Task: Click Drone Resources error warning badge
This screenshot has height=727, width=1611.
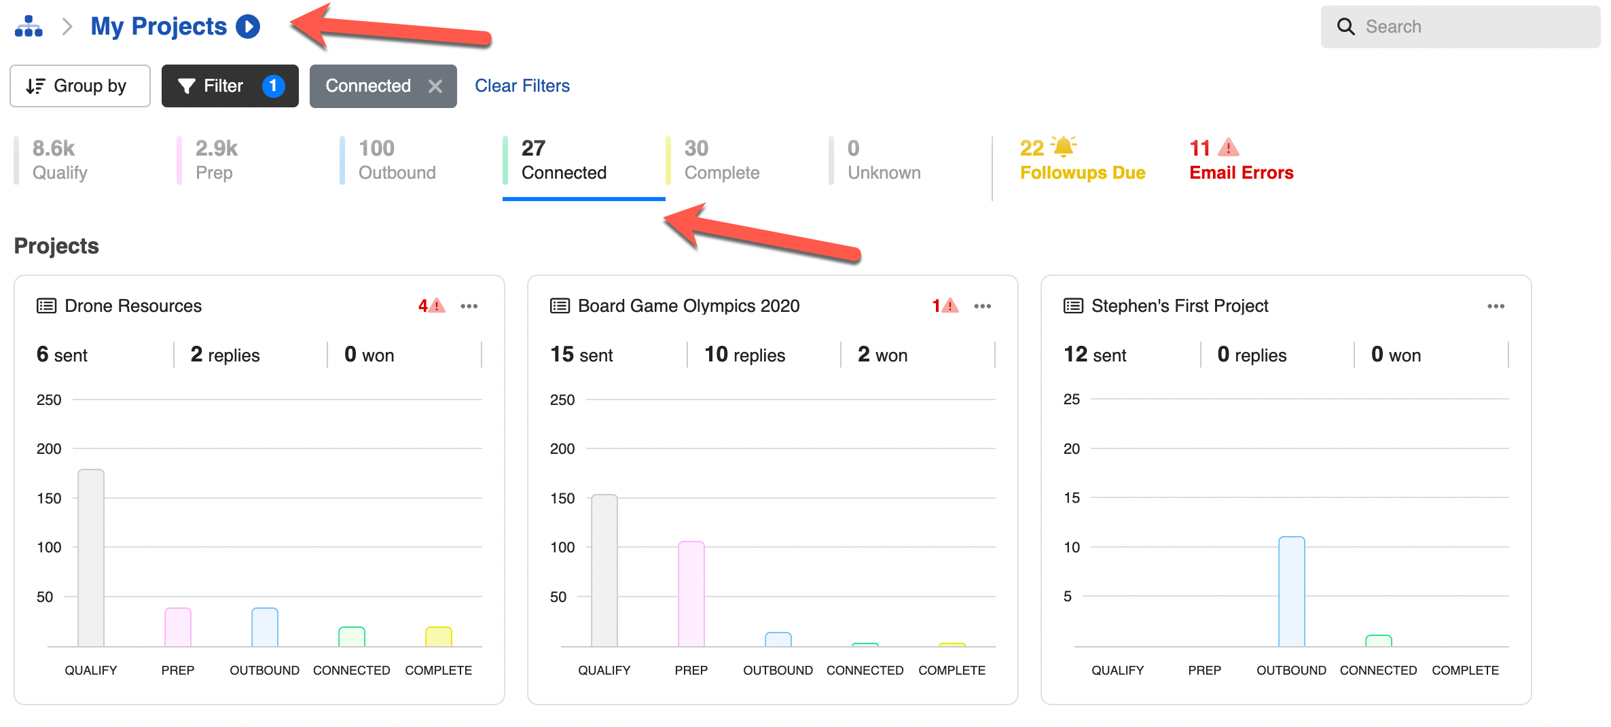Action: point(431,306)
